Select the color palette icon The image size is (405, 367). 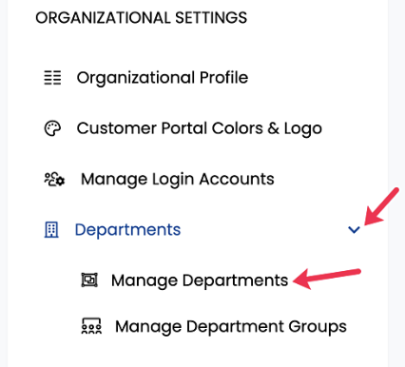point(52,128)
